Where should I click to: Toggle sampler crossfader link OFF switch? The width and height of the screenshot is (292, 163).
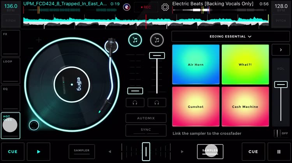[x=281, y=133]
